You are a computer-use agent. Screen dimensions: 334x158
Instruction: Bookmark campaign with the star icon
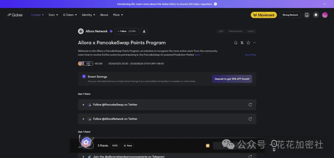[x=248, y=43]
